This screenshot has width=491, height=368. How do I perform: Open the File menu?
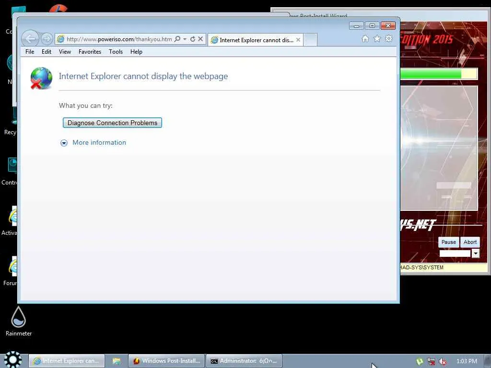(x=30, y=52)
